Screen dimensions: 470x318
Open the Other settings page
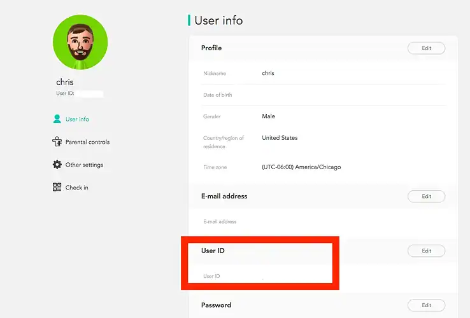point(84,165)
